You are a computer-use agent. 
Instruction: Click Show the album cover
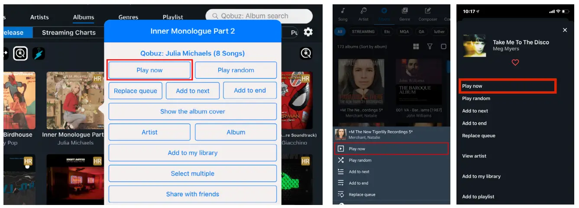[x=193, y=112]
